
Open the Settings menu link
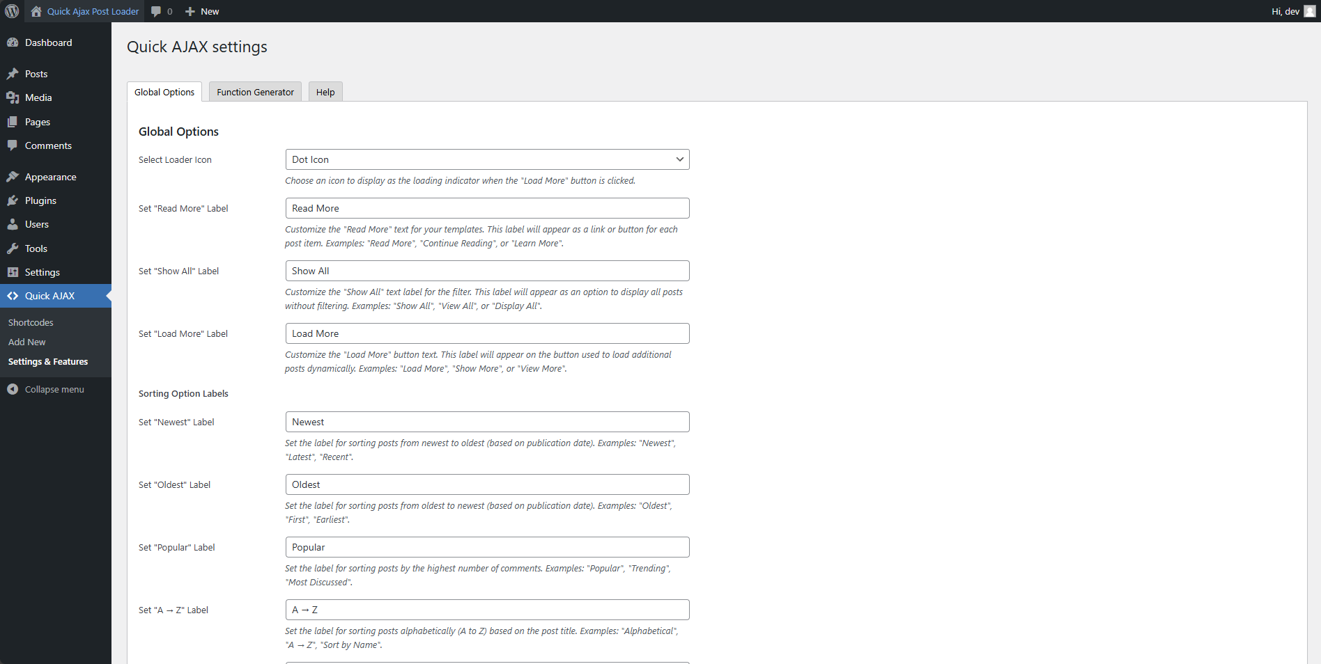click(43, 272)
